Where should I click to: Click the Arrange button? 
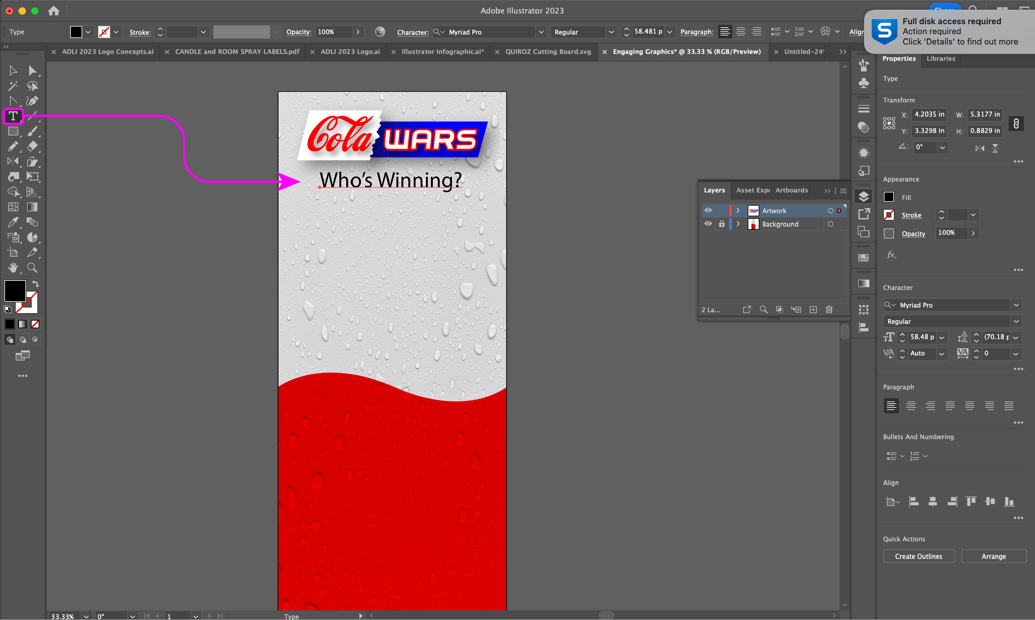tap(994, 556)
